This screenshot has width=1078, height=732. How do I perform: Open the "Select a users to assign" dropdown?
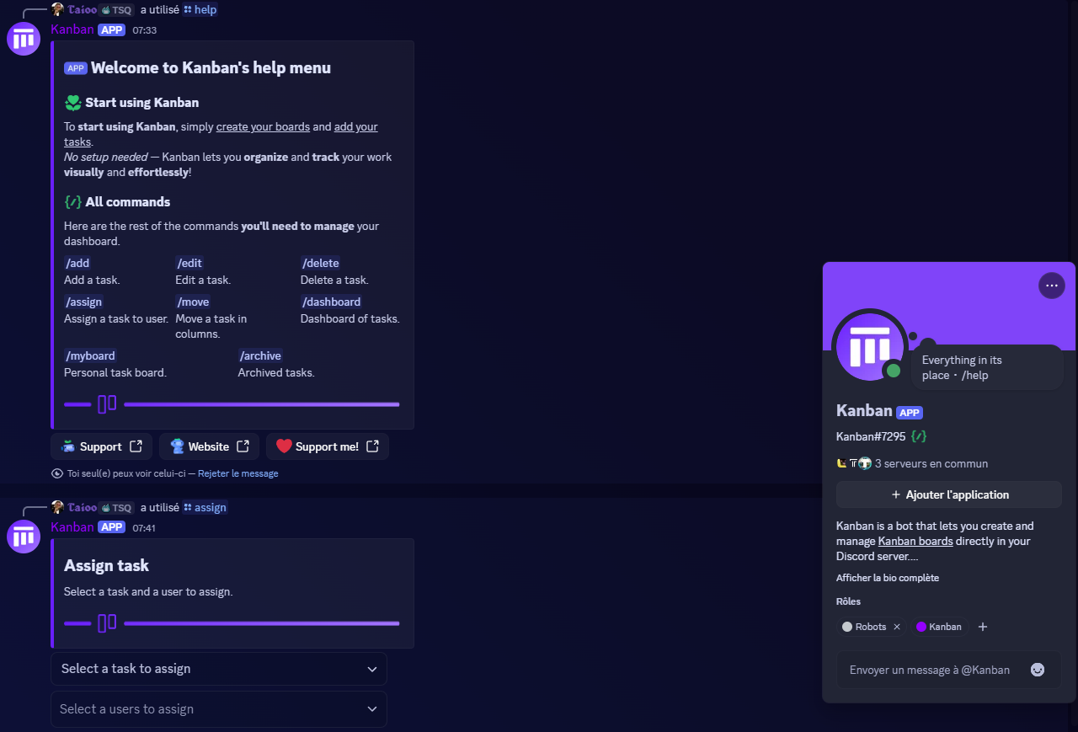point(218,709)
